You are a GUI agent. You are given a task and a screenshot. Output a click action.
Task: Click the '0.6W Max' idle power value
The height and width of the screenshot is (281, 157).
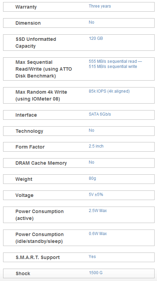(x=98, y=234)
